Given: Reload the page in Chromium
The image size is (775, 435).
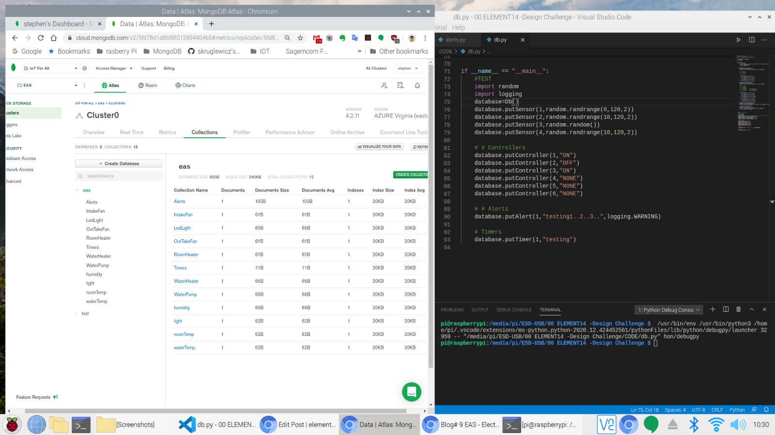Looking at the screenshot, I should pos(41,38).
